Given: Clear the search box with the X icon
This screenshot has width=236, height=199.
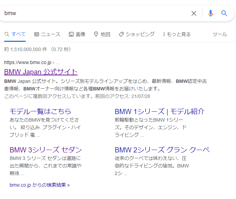Looking at the screenshot, I should pyautogui.click(x=194, y=13).
